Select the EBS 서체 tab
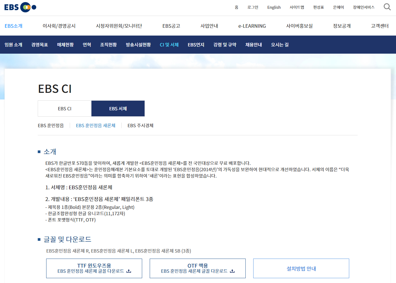The height and width of the screenshot is (283, 396). [x=118, y=108]
